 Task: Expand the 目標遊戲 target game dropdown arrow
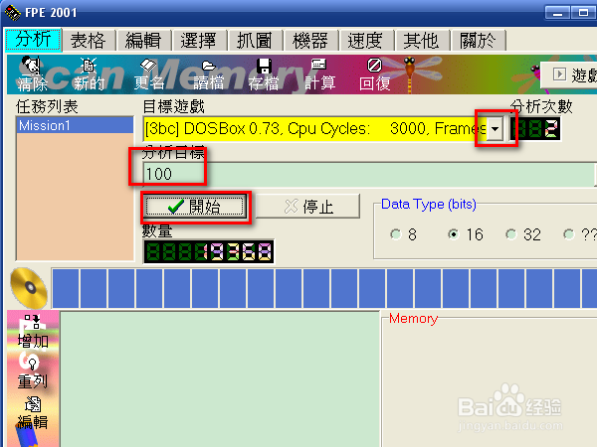[495, 129]
